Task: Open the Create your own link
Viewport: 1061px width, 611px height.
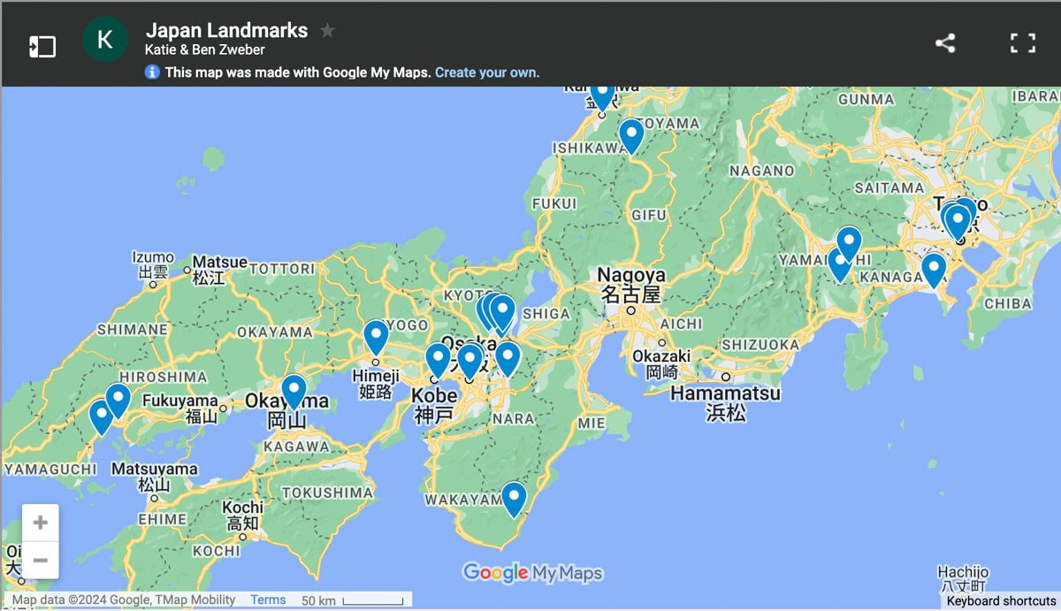Action: coord(485,73)
